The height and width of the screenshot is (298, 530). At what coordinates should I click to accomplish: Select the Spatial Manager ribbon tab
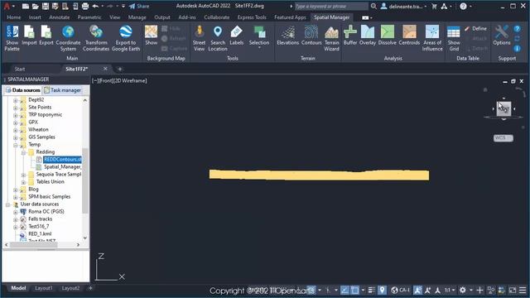click(x=331, y=17)
